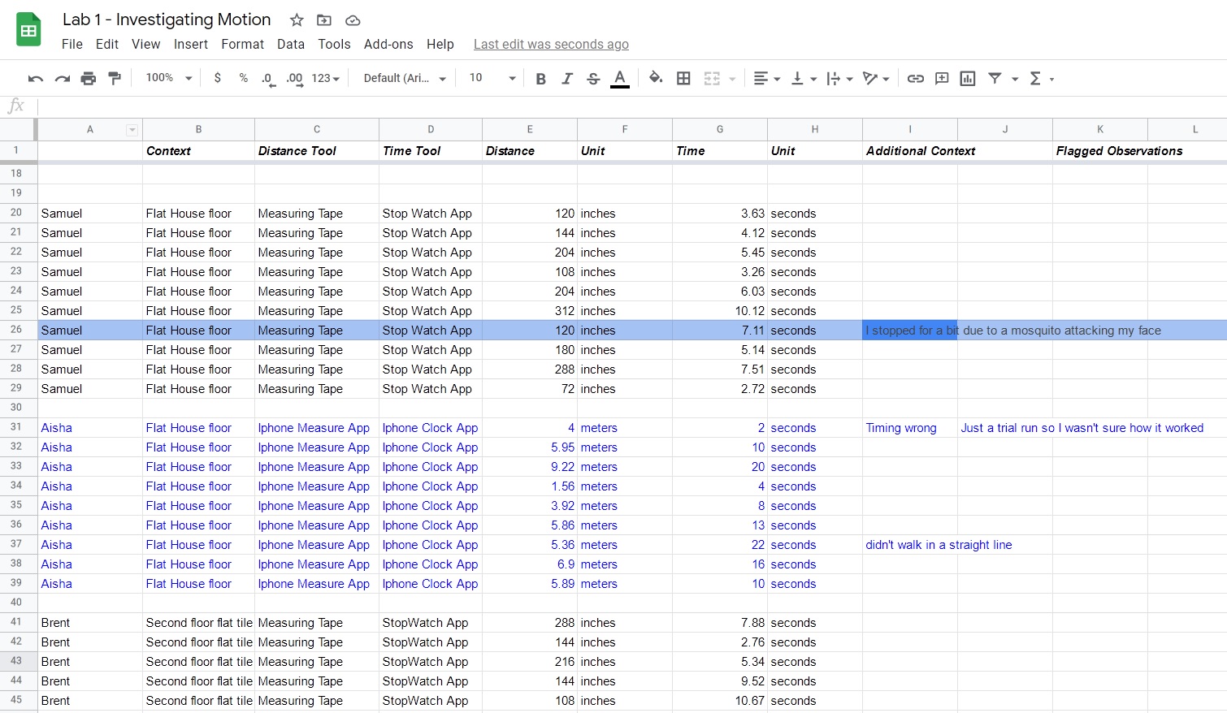Open Merge cells dropdown arrow
This screenshot has width=1227, height=713.
pos(732,79)
